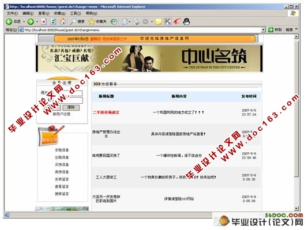Click the vertical scrollbar down arrow
Screen dimensions: 308x230
(296, 209)
